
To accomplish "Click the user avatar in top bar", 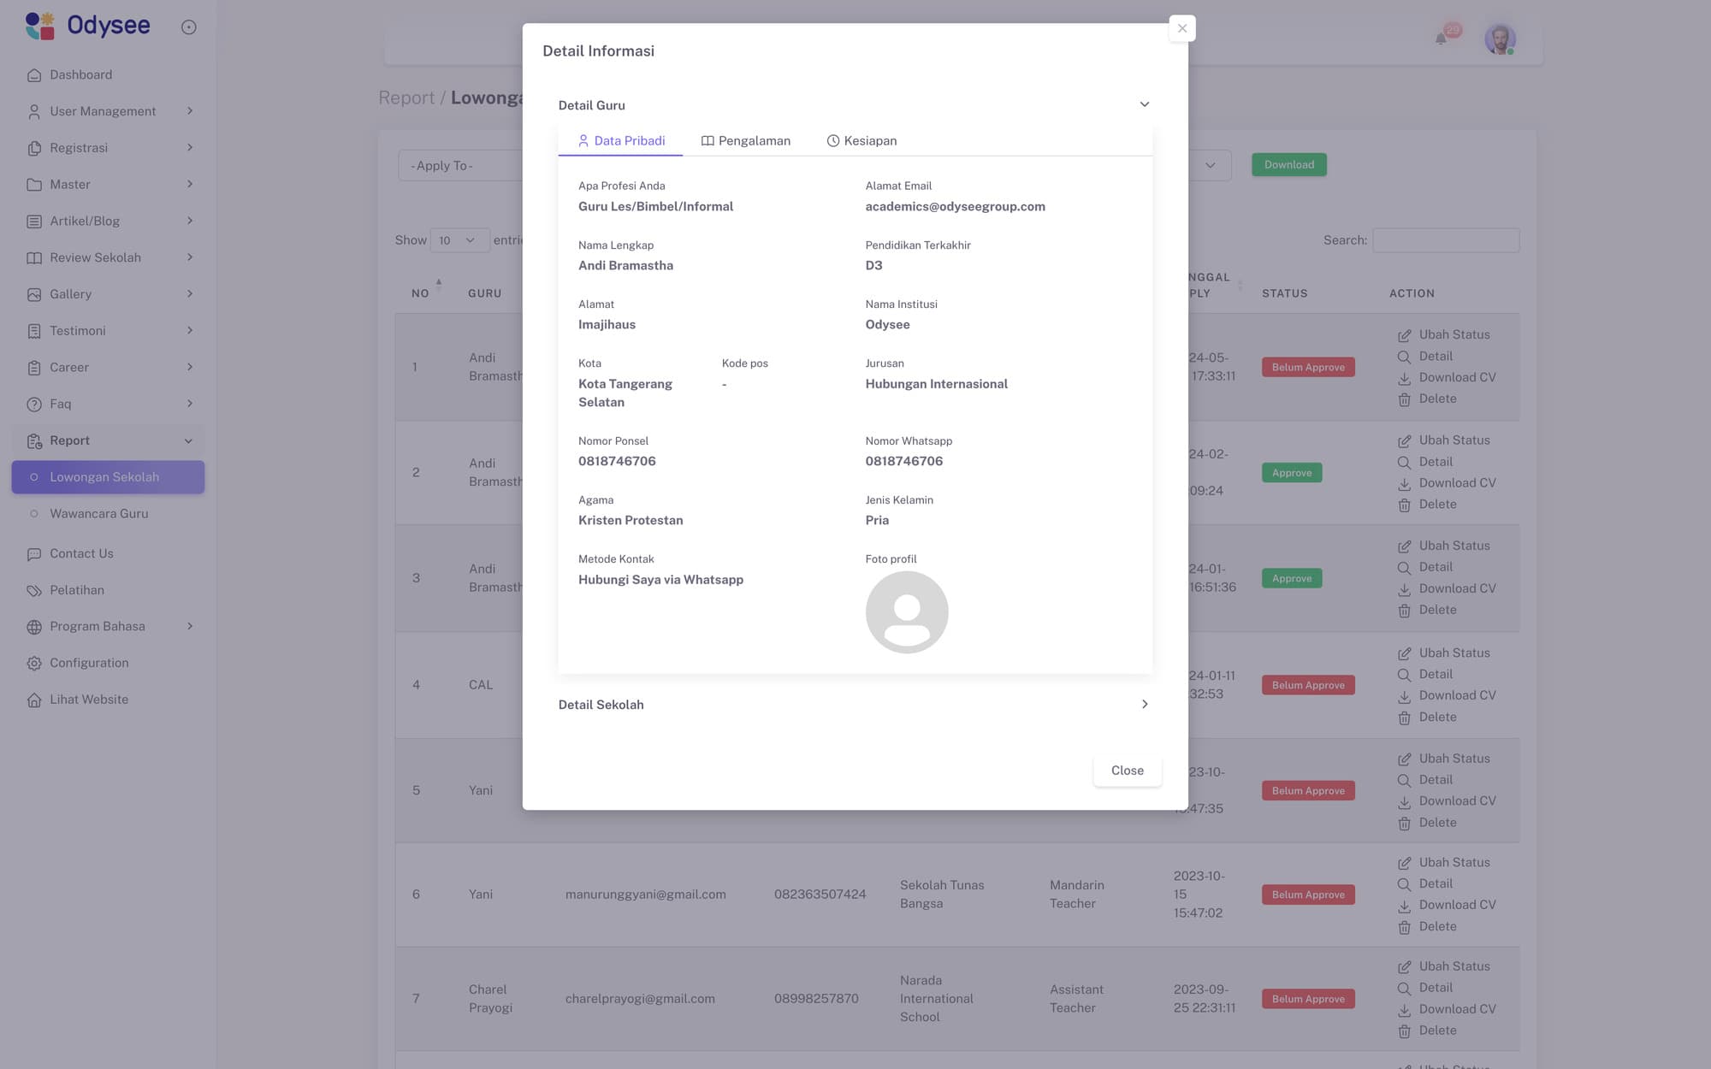I will pyautogui.click(x=1499, y=38).
